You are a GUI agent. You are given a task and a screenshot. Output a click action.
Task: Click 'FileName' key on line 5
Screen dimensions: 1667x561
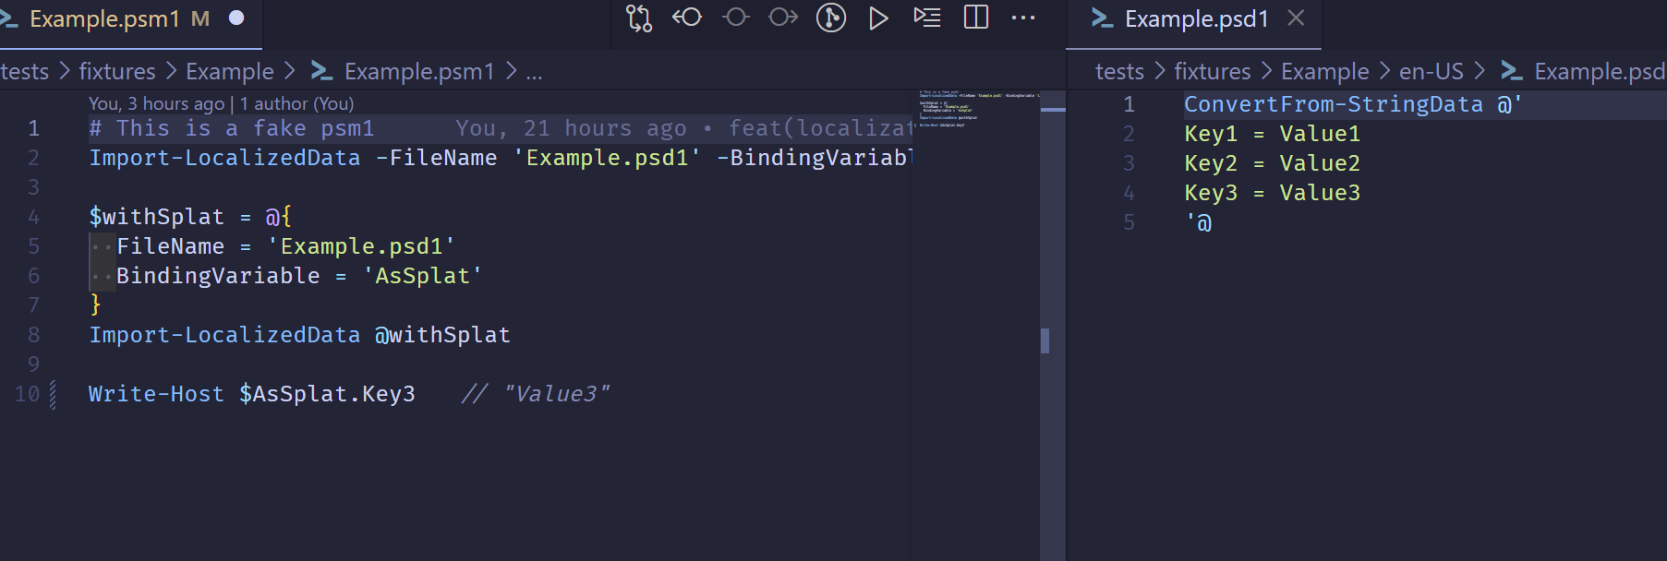(x=170, y=246)
